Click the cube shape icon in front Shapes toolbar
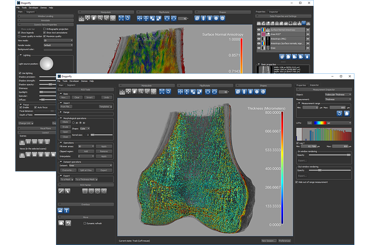 tap(238, 92)
